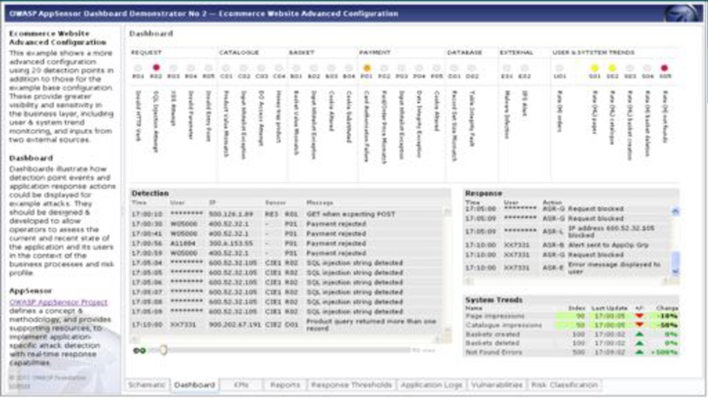Screen dimensions: 708x398
Task: Click the R05 detection point dot
Action: tap(209, 68)
